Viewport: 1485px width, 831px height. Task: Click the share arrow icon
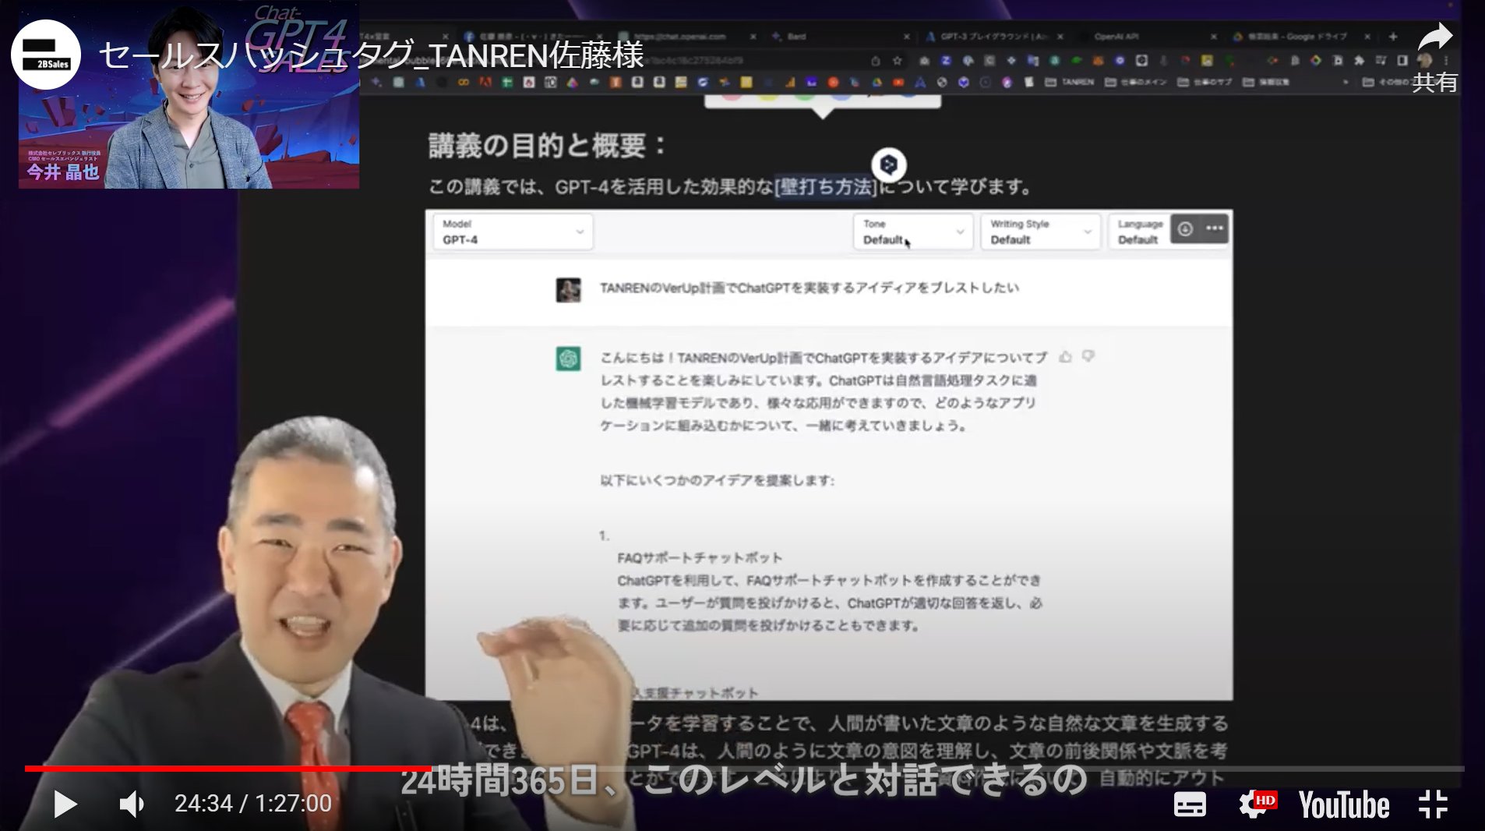point(1434,37)
